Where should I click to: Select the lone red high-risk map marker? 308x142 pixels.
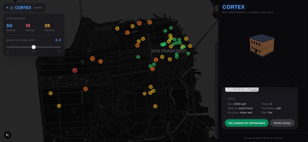75,70
